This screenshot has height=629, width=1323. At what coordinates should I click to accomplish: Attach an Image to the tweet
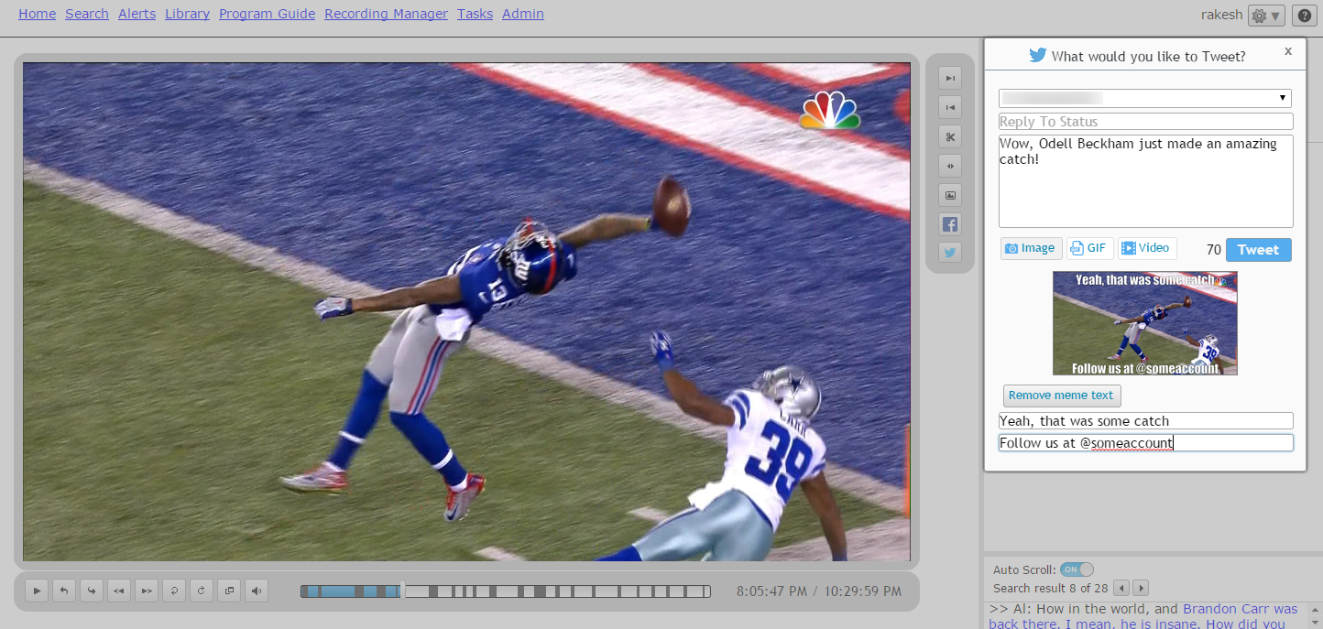(x=1031, y=248)
